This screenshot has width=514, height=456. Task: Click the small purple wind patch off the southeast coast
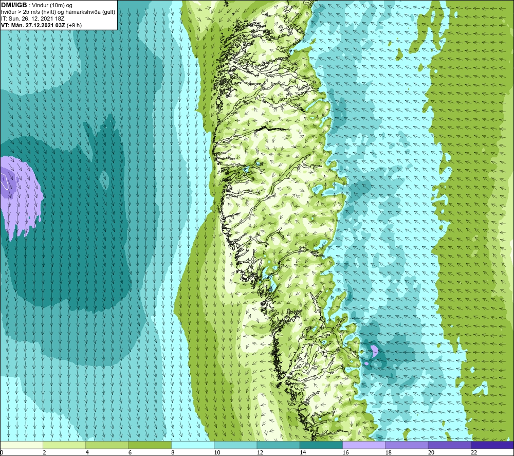(x=374, y=351)
